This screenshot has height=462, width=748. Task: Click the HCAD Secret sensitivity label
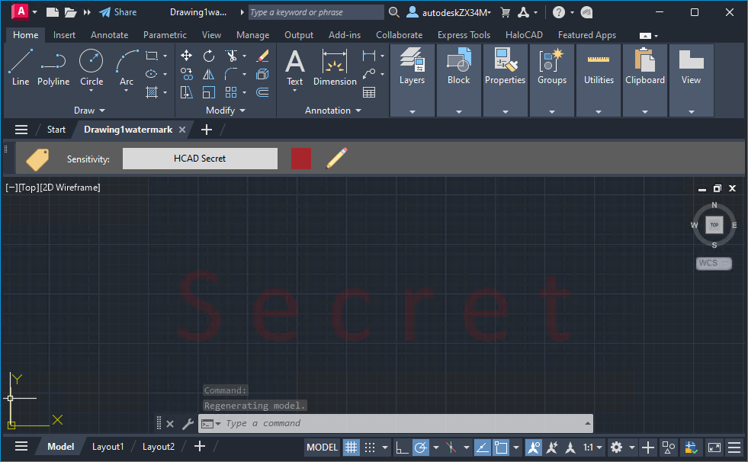200,159
